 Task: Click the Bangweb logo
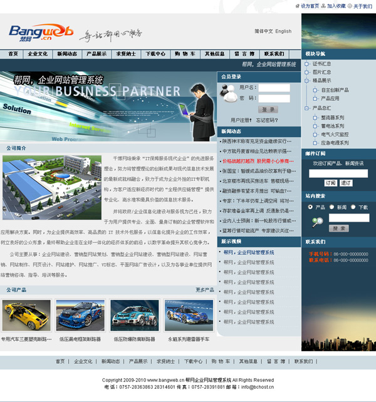tap(41, 32)
